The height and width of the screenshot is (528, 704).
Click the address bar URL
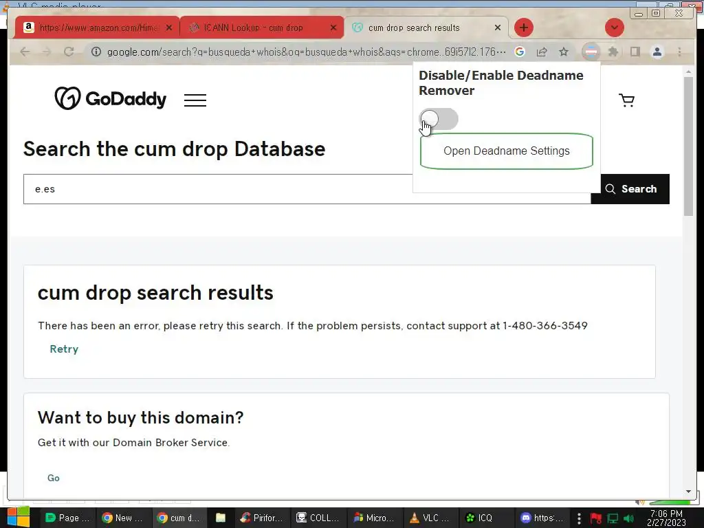tap(307, 52)
